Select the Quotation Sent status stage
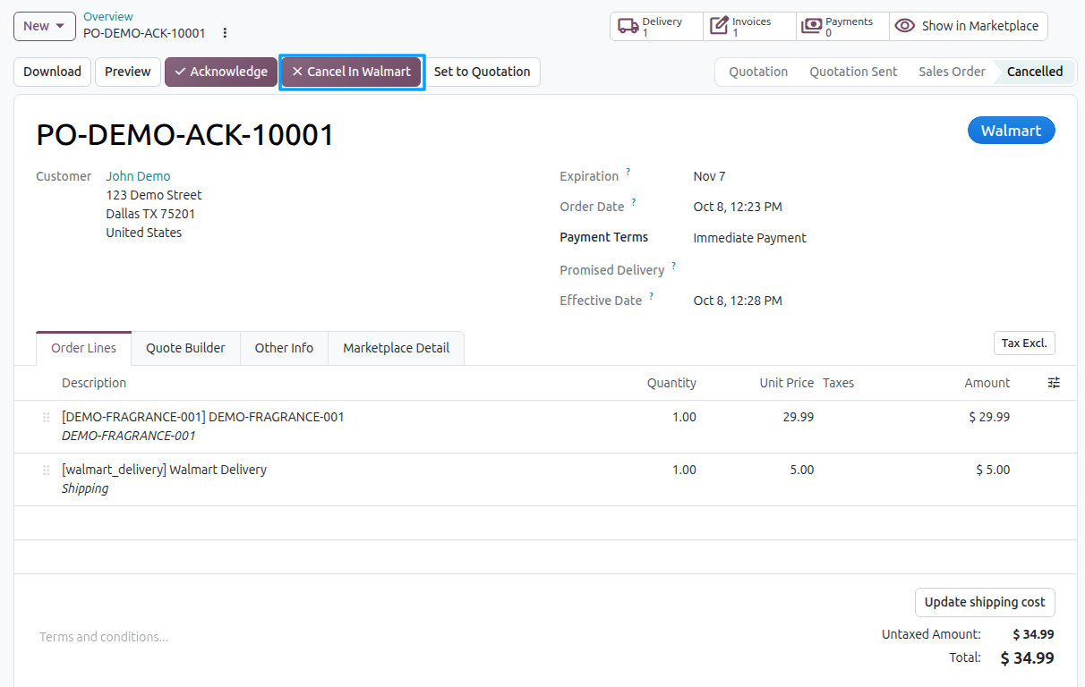 point(853,72)
